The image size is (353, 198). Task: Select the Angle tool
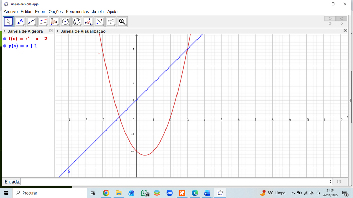coord(88,22)
